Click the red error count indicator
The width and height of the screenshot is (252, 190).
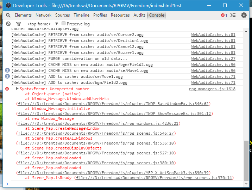[224, 15]
